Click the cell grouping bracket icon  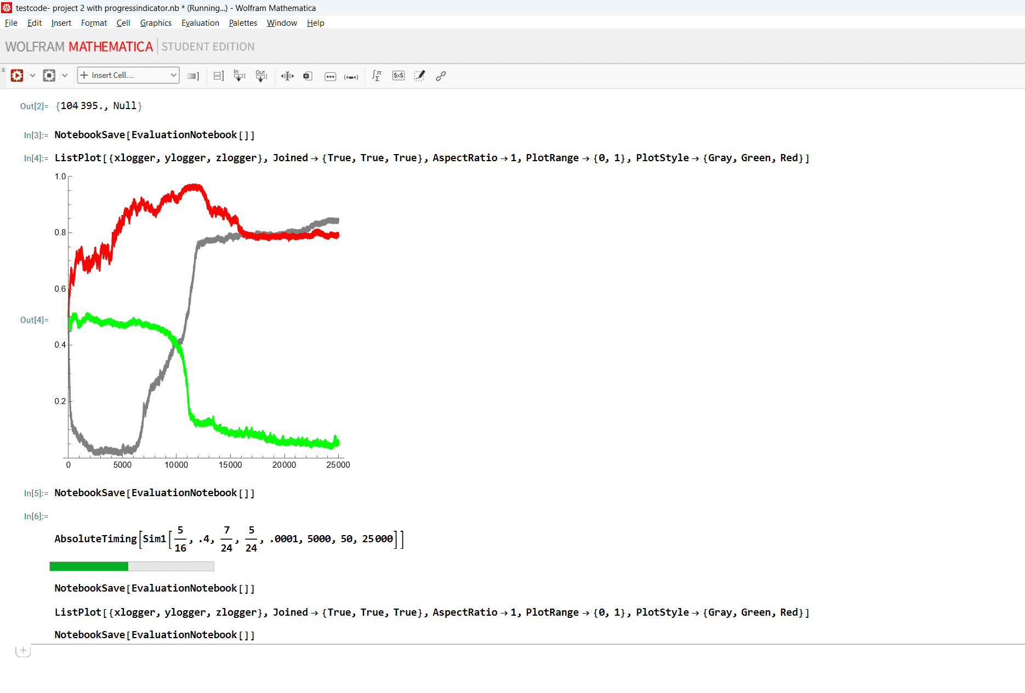(x=218, y=76)
